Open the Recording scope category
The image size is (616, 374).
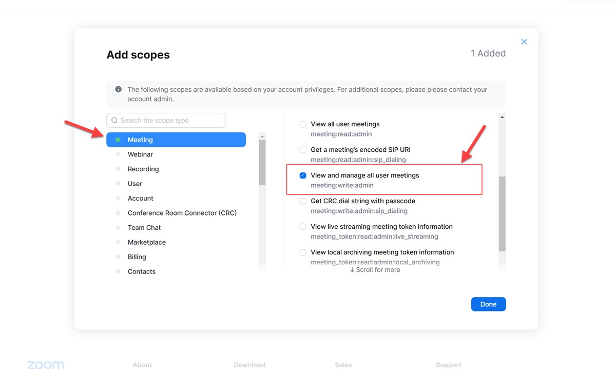(x=143, y=169)
